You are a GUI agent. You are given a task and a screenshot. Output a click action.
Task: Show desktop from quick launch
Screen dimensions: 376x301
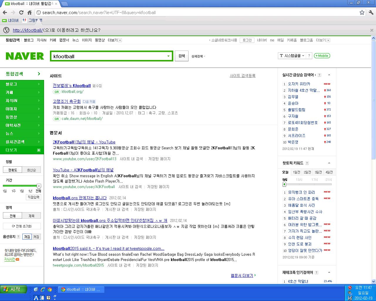(x=36, y=290)
